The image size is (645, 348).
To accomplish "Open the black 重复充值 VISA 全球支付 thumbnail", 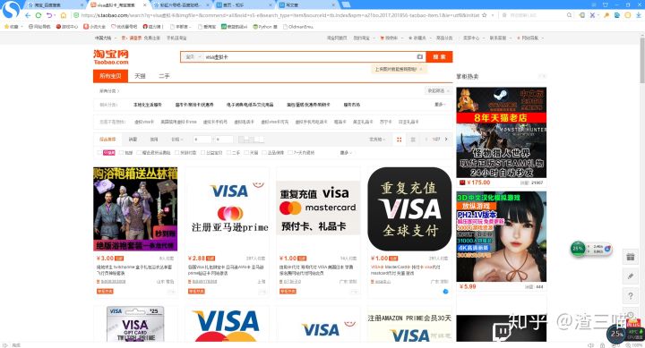I will (409, 208).
